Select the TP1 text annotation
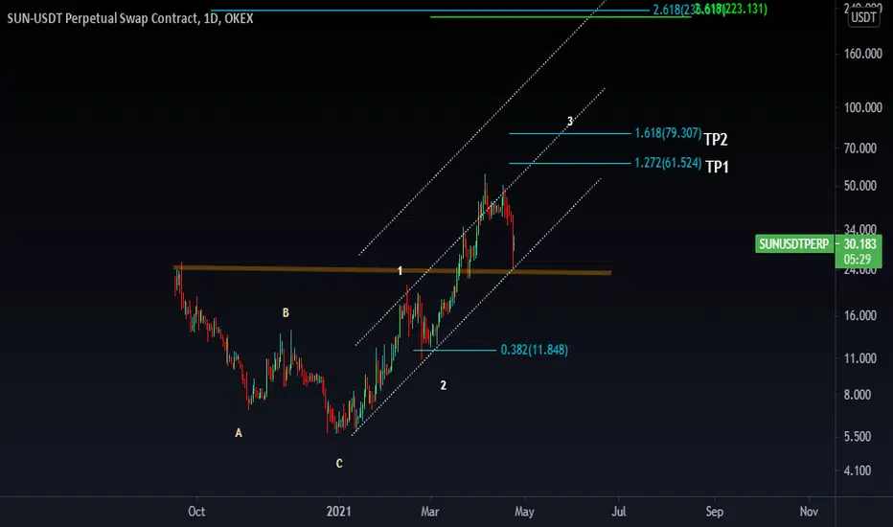The width and height of the screenshot is (893, 527). [717, 167]
